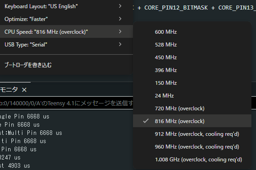Expand the Optimize "Faster" submenu arrow

[x=120, y=19]
